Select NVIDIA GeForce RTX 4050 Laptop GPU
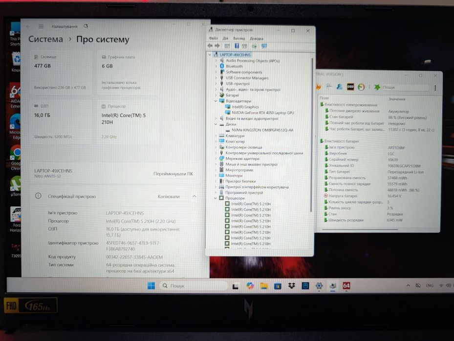The width and height of the screenshot is (454, 341). pyautogui.click(x=262, y=113)
